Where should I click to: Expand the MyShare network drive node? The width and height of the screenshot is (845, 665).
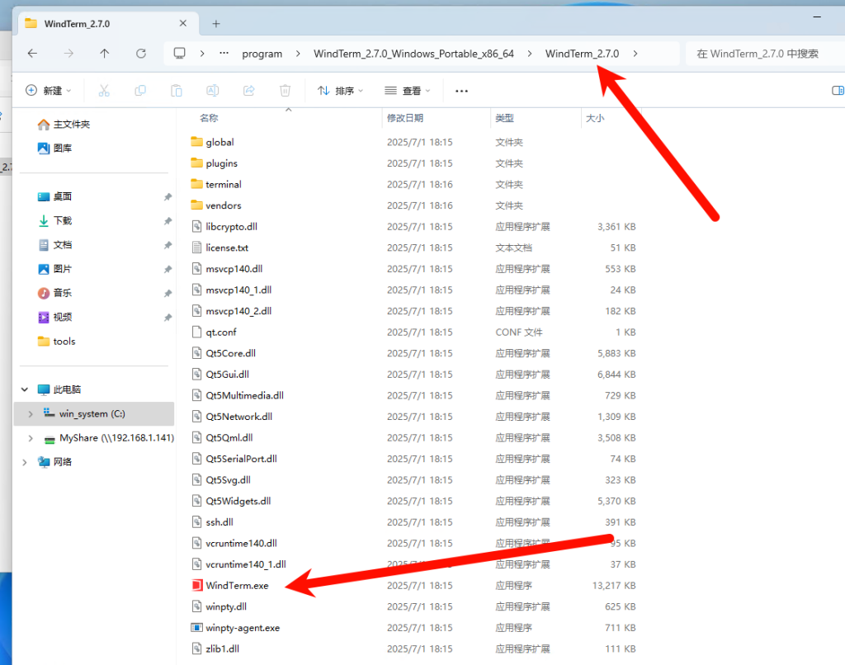click(31, 438)
